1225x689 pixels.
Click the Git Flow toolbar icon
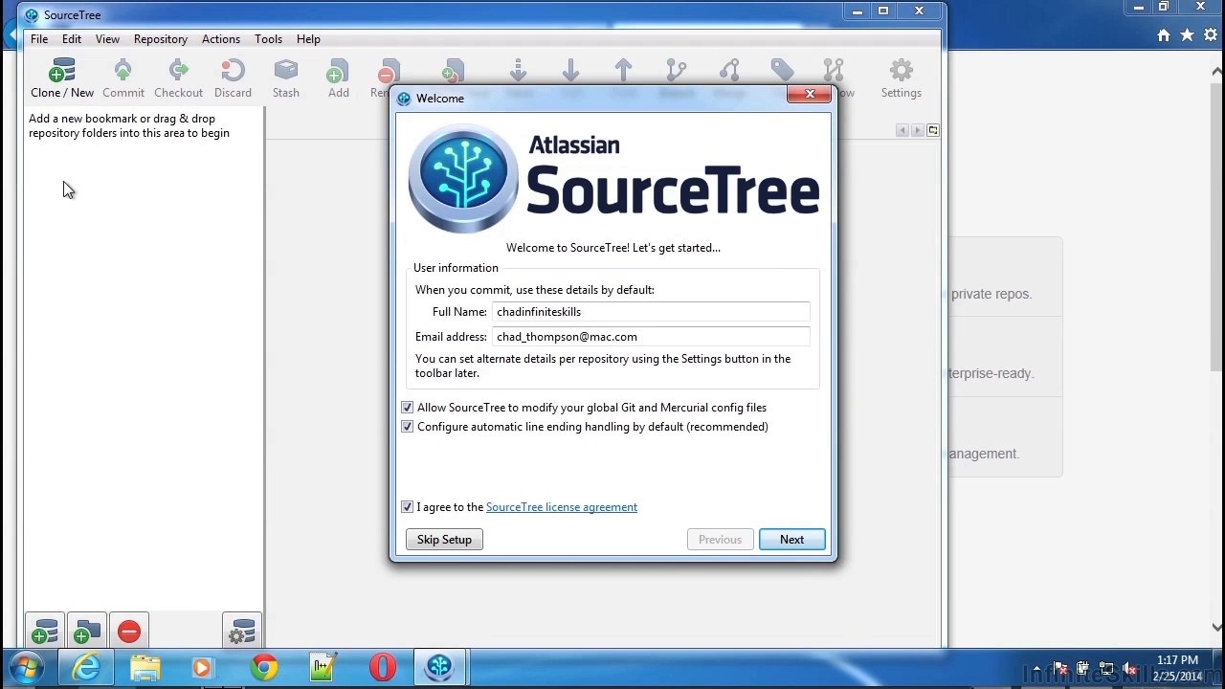[834, 71]
